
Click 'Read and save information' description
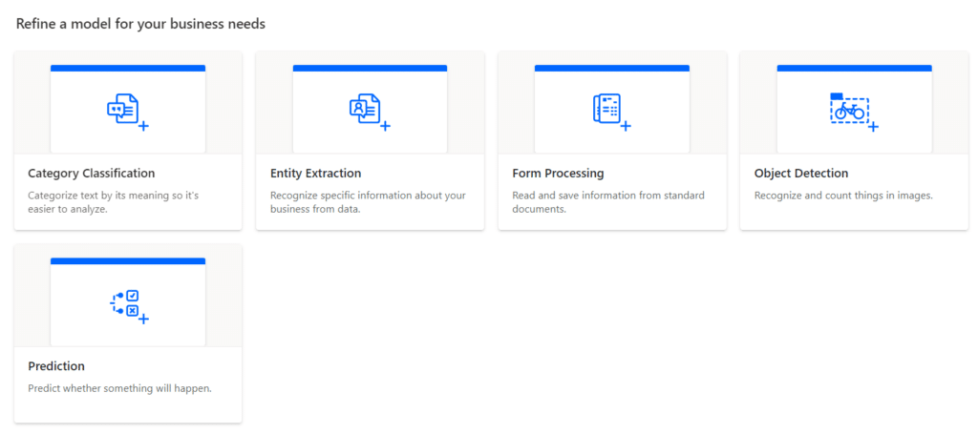coord(608,202)
